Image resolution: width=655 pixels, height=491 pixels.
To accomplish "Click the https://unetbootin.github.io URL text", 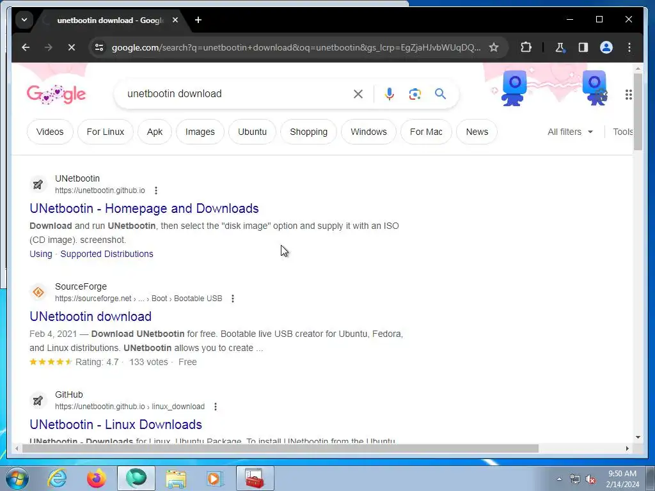I will pyautogui.click(x=100, y=191).
